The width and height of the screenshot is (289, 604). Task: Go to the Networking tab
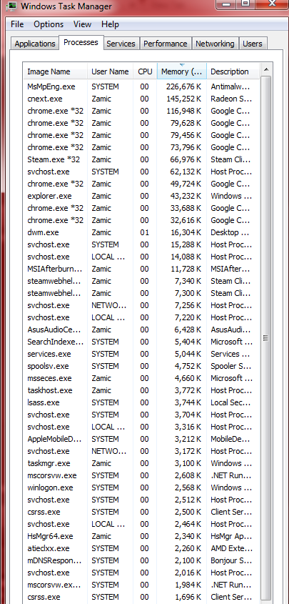[215, 44]
